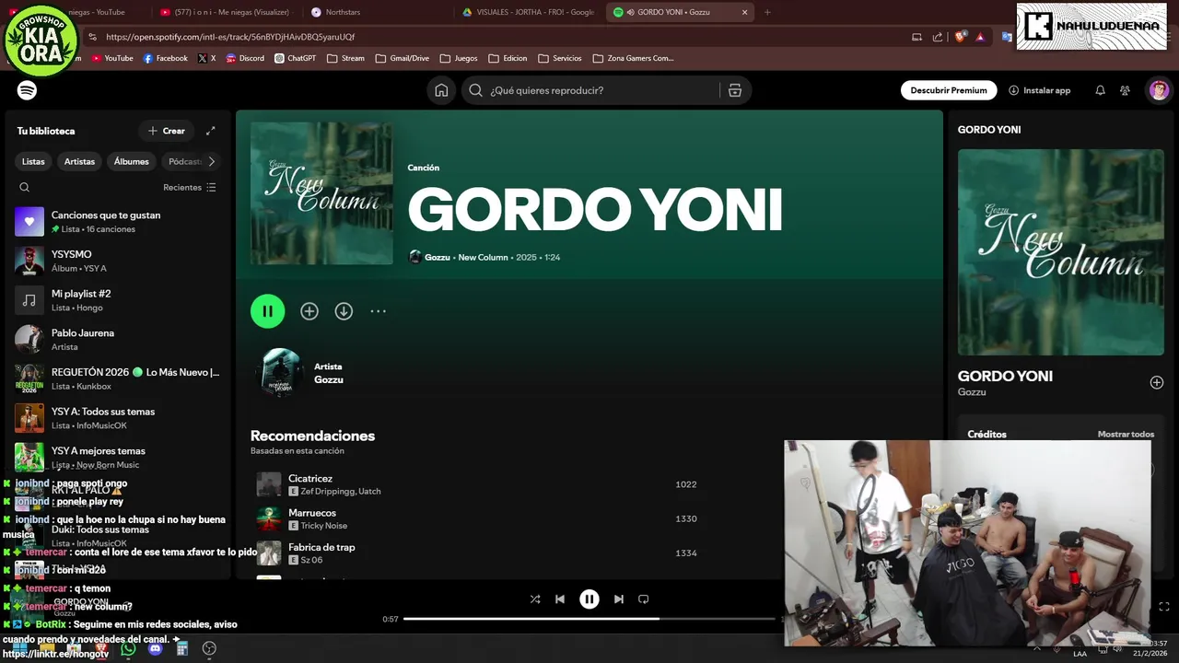Search within Tu biblioteca using magnifier icon
Viewport: 1179px width, 663px height.
point(25,187)
